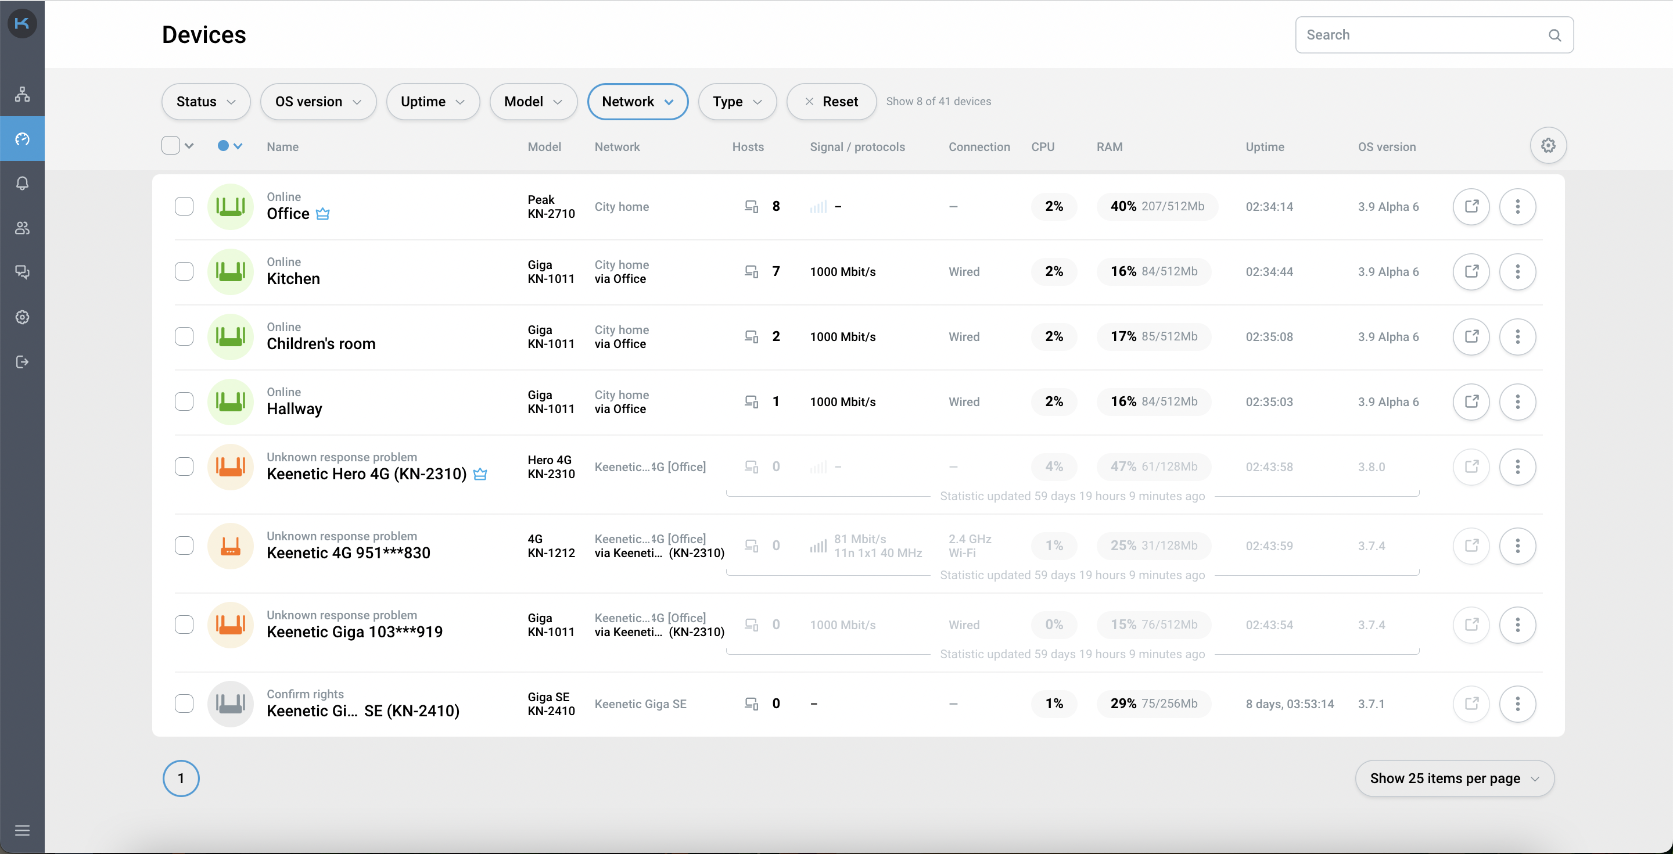Open Children's room external link icon

[x=1471, y=336]
